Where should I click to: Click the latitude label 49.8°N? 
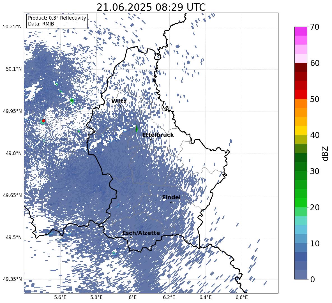pos(13,153)
